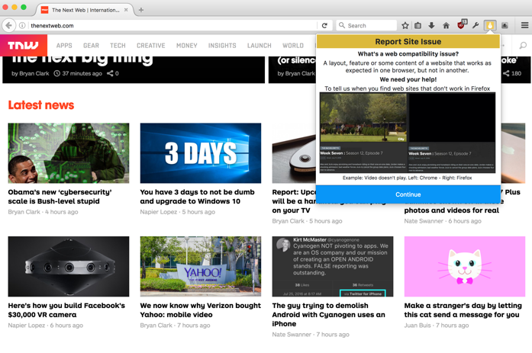
Task: Open the INSIGHTS section
Action: (222, 46)
